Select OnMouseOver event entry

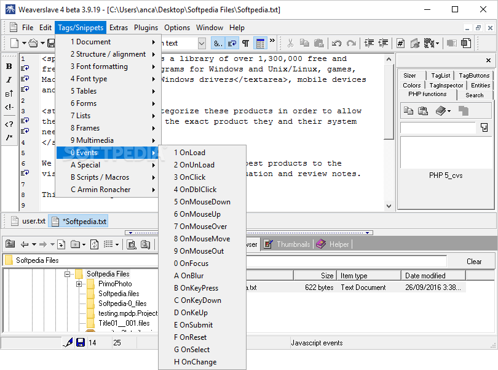click(x=202, y=227)
